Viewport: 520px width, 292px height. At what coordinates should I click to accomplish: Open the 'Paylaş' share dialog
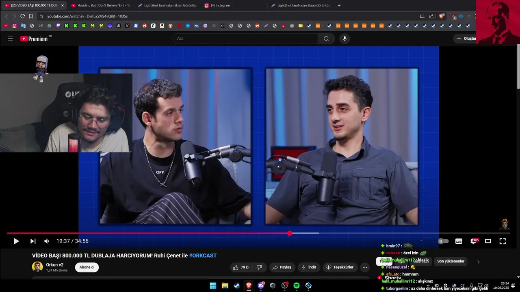tap(282, 267)
